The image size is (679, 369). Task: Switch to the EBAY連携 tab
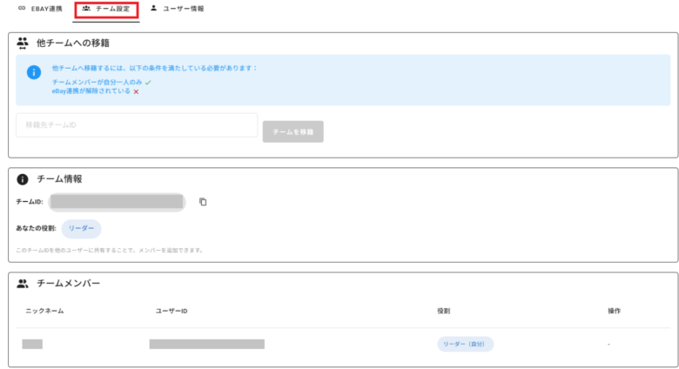pyautogui.click(x=40, y=9)
